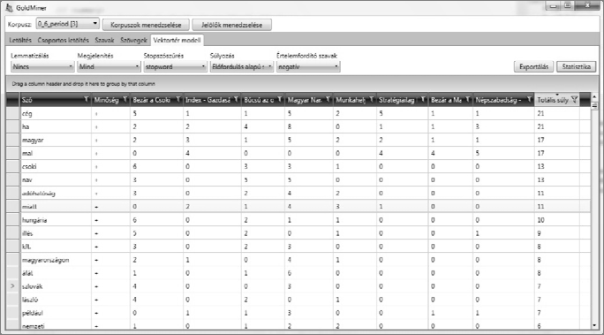Filter the Totális súly column
Viewport: 604px width, 335px height.
(x=574, y=100)
